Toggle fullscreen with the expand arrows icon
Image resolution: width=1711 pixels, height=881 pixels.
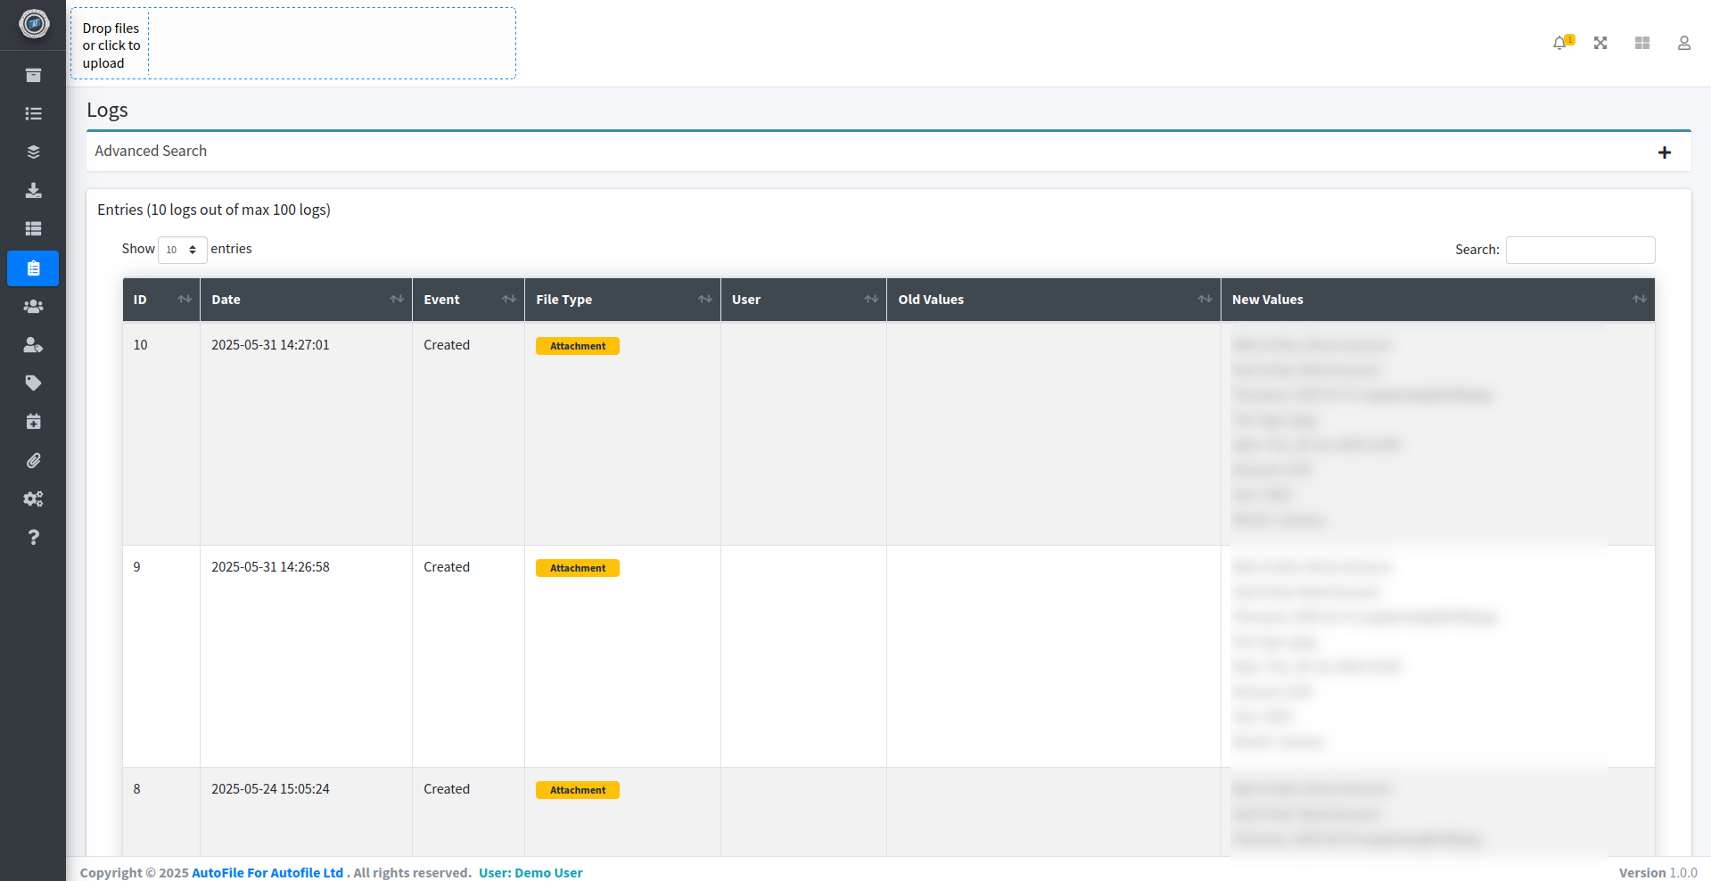[1600, 43]
